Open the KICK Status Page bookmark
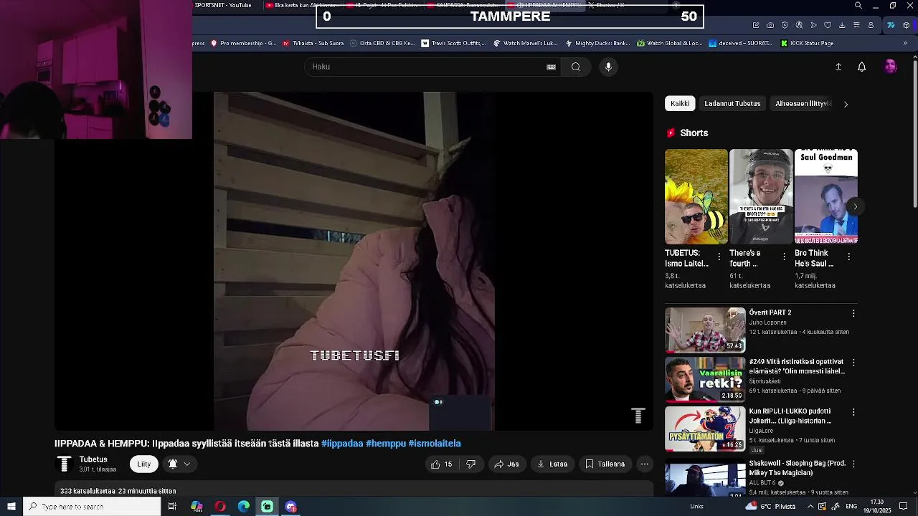Image resolution: width=918 pixels, height=516 pixels. (807, 43)
